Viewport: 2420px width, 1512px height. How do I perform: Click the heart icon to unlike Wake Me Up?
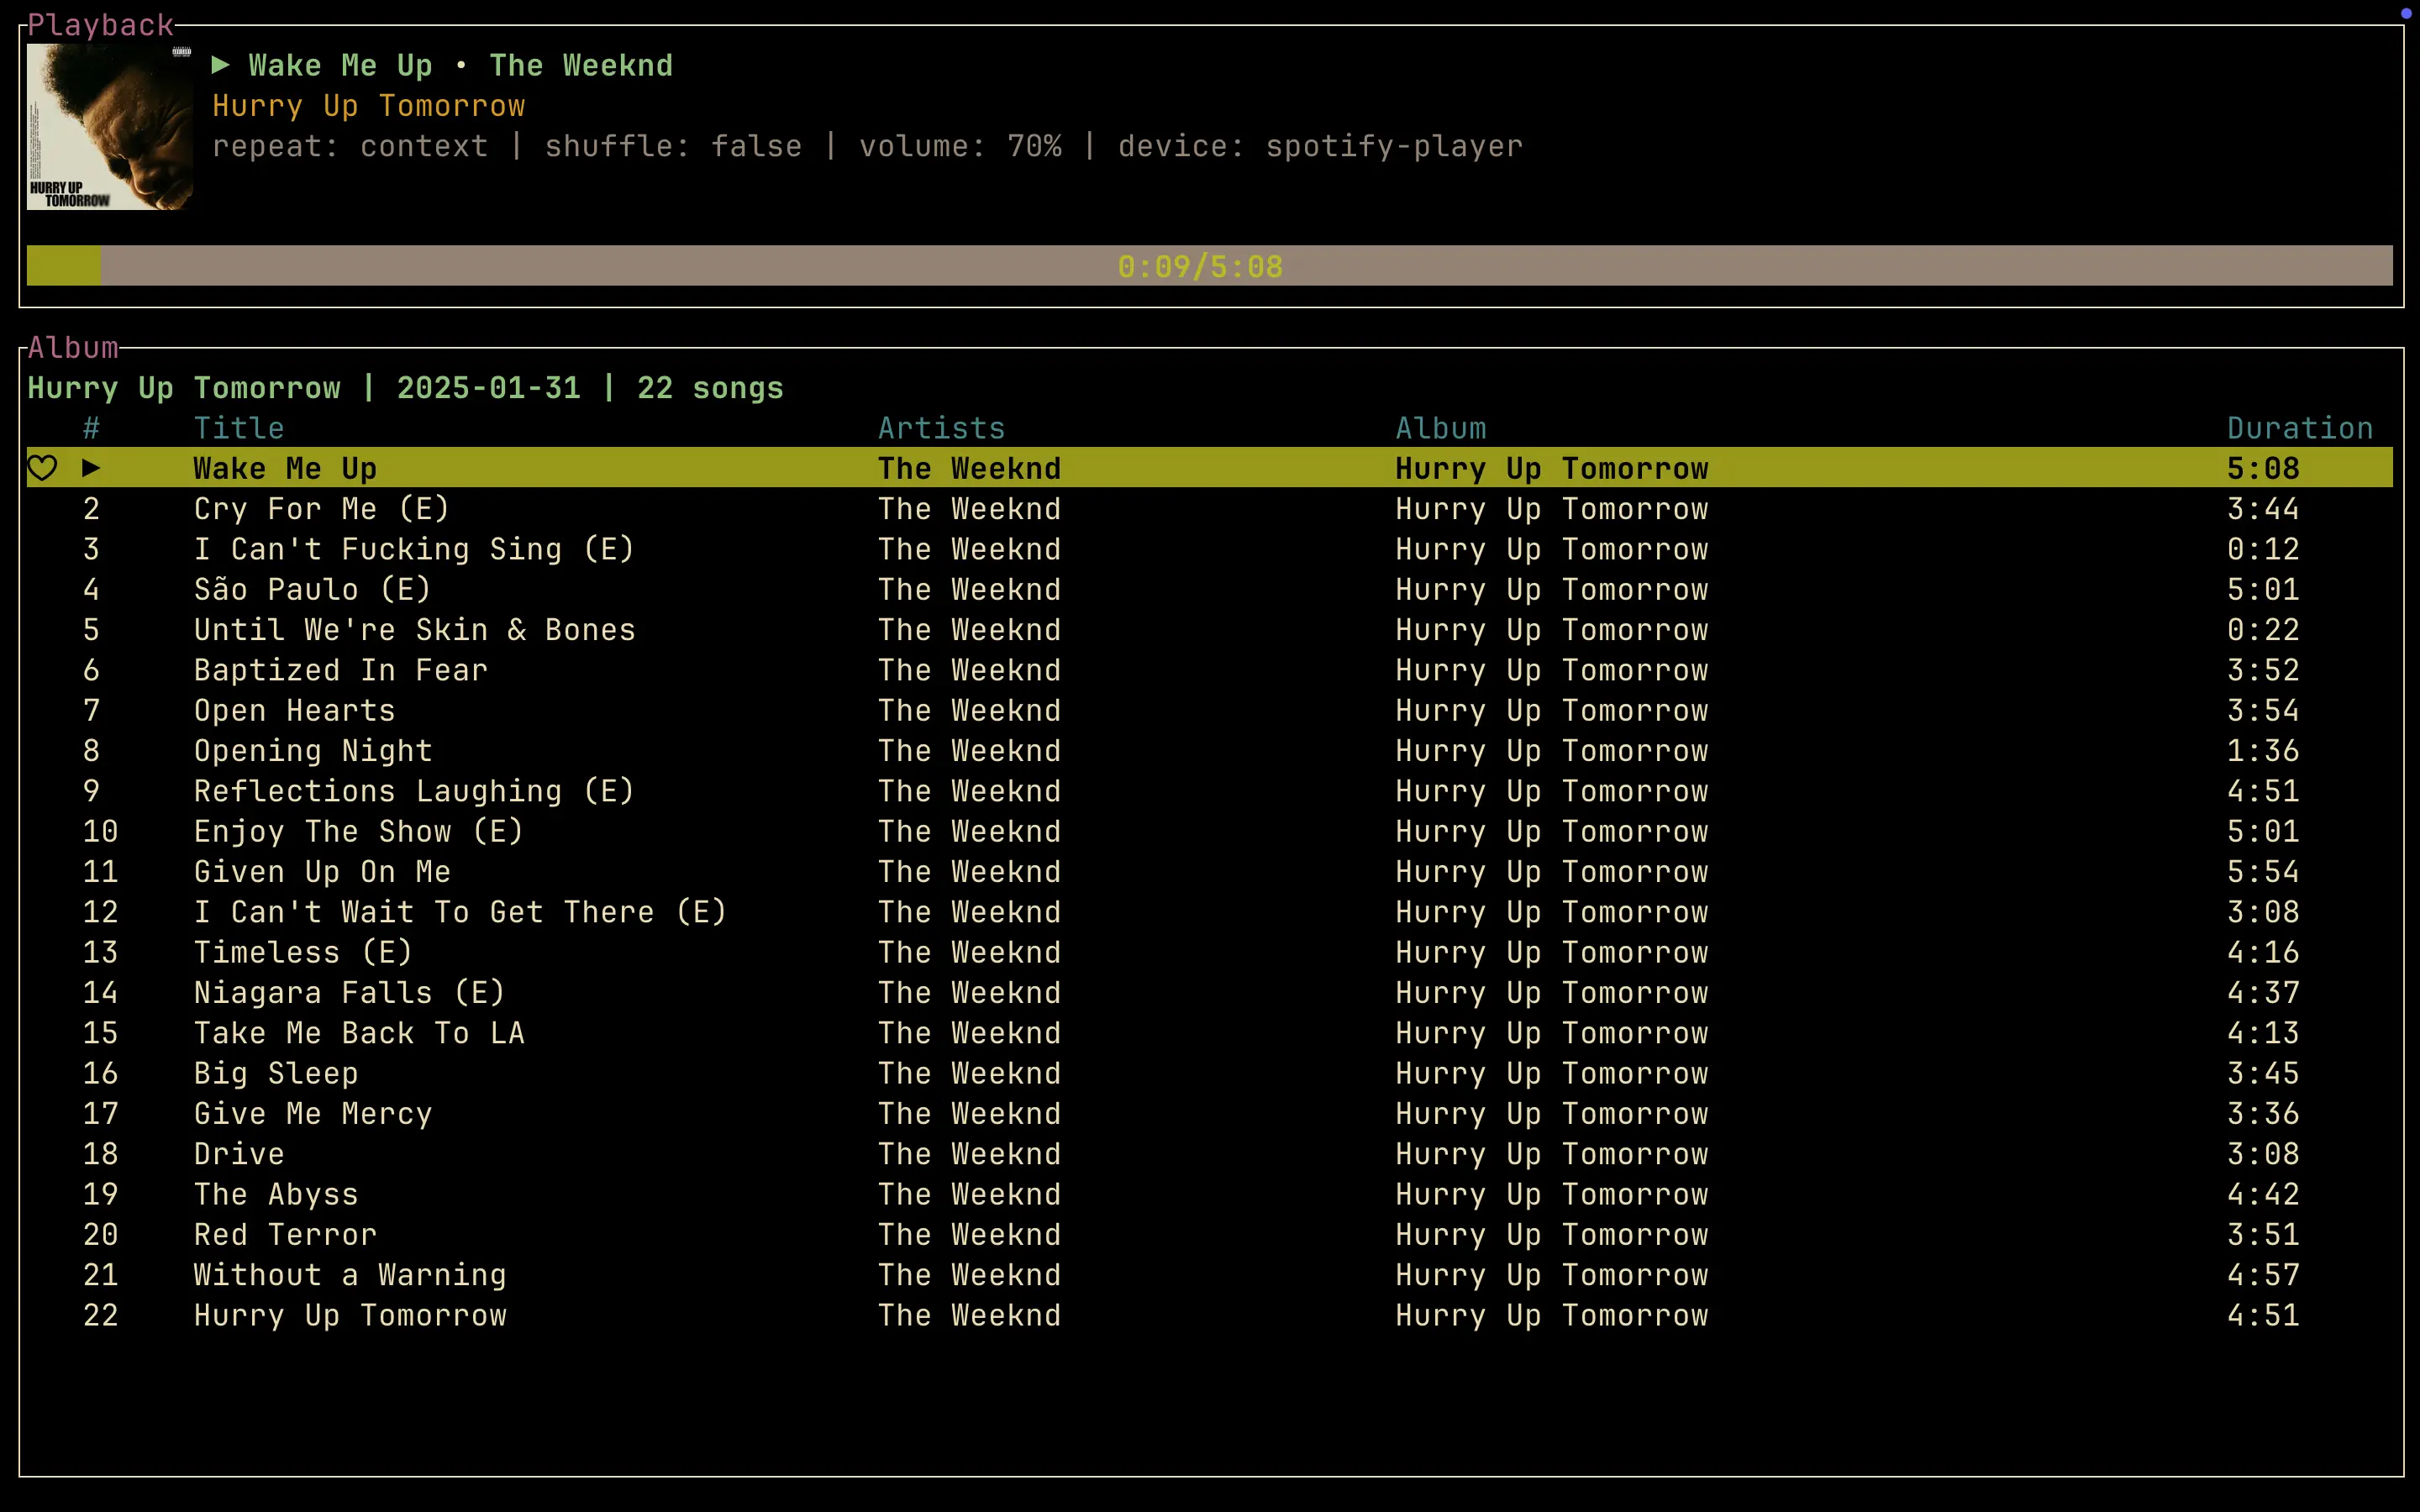click(44, 467)
